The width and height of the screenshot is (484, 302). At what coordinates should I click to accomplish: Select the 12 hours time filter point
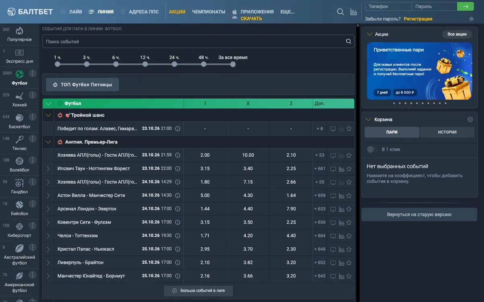145,64
